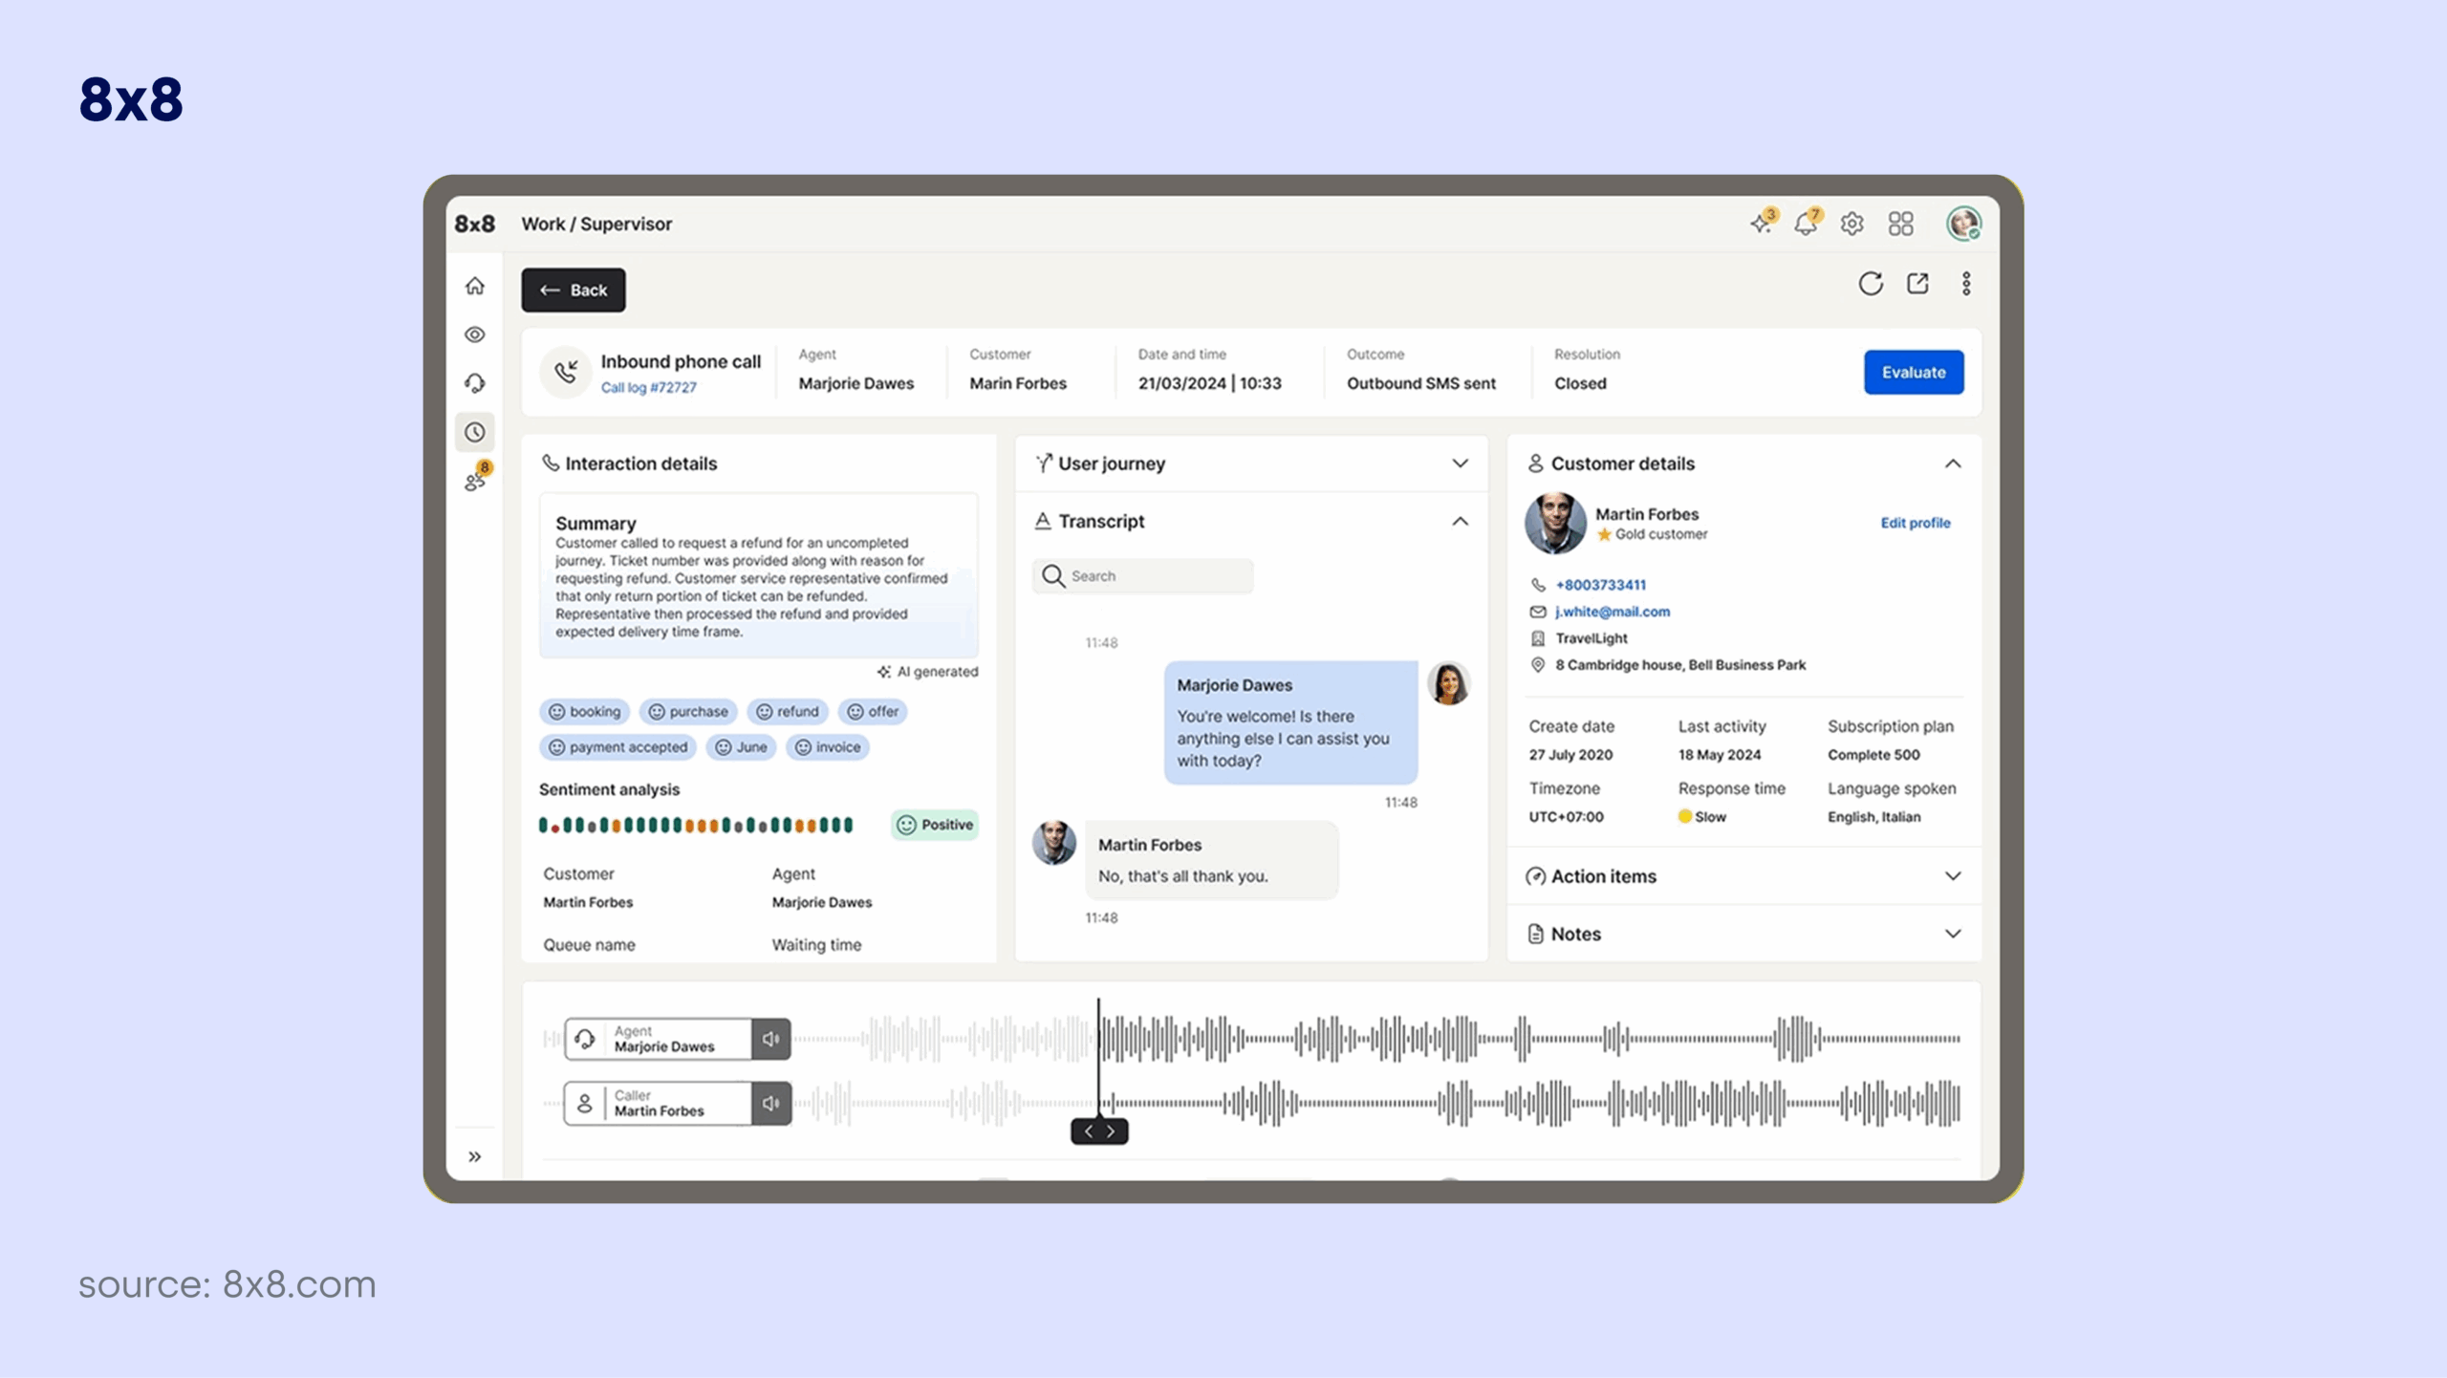Click the blue Evaluate button
2447x1378 pixels.
1914,373
